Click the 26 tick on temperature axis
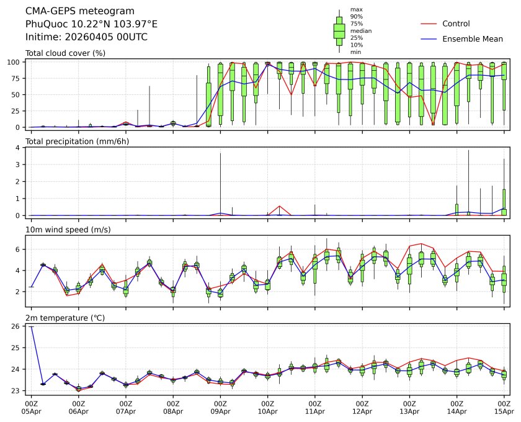521x422 pixels. click(x=18, y=326)
